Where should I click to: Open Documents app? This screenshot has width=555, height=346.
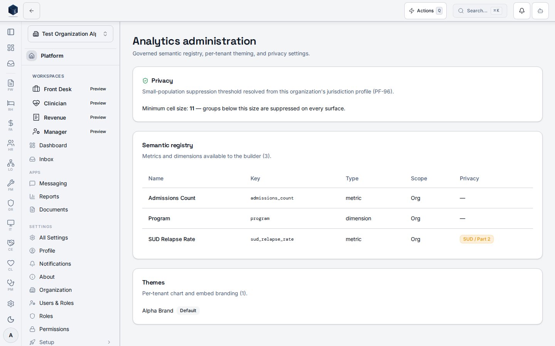tap(71, 210)
